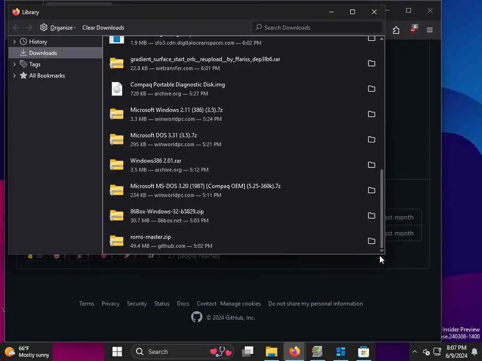Open File Explorer from taskbar
The height and width of the screenshot is (361, 482).
click(x=272, y=352)
